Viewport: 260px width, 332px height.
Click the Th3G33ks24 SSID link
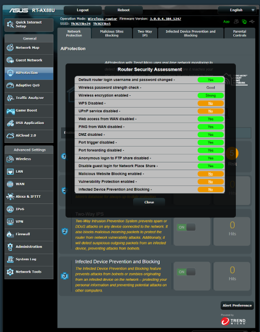(81, 24)
